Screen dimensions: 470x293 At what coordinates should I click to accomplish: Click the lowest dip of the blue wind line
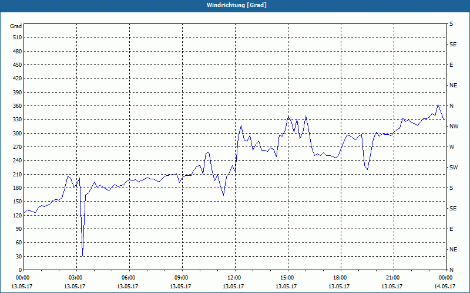coord(82,255)
